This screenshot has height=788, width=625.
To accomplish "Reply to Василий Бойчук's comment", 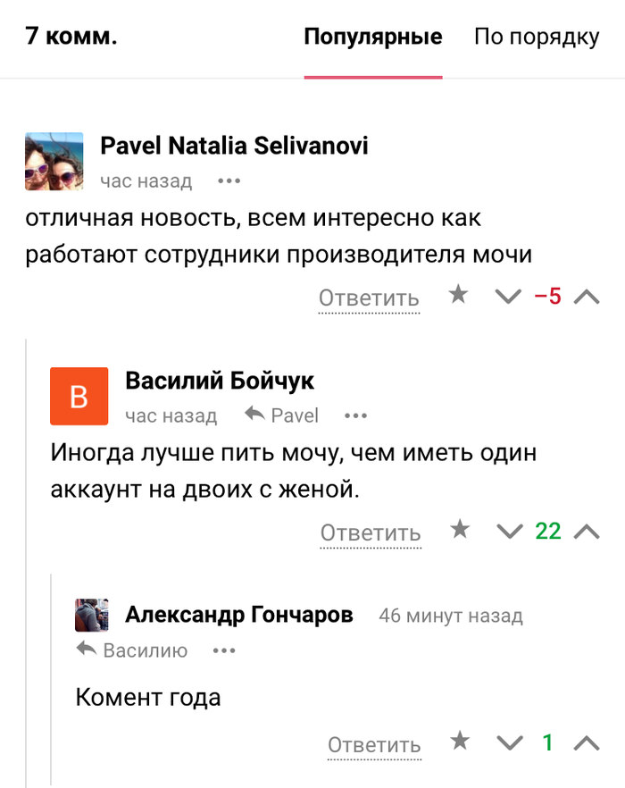I will pyautogui.click(x=371, y=532).
